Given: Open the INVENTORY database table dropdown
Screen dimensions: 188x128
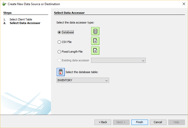Looking at the screenshot, I should 83,80.
